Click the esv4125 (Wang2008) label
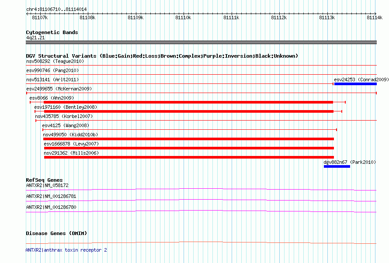The width and height of the screenshot is (389, 263). click(66, 125)
